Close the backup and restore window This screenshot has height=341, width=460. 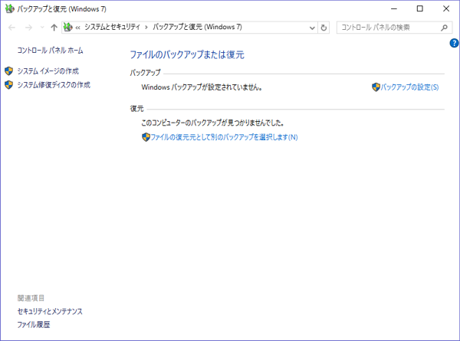click(446, 8)
